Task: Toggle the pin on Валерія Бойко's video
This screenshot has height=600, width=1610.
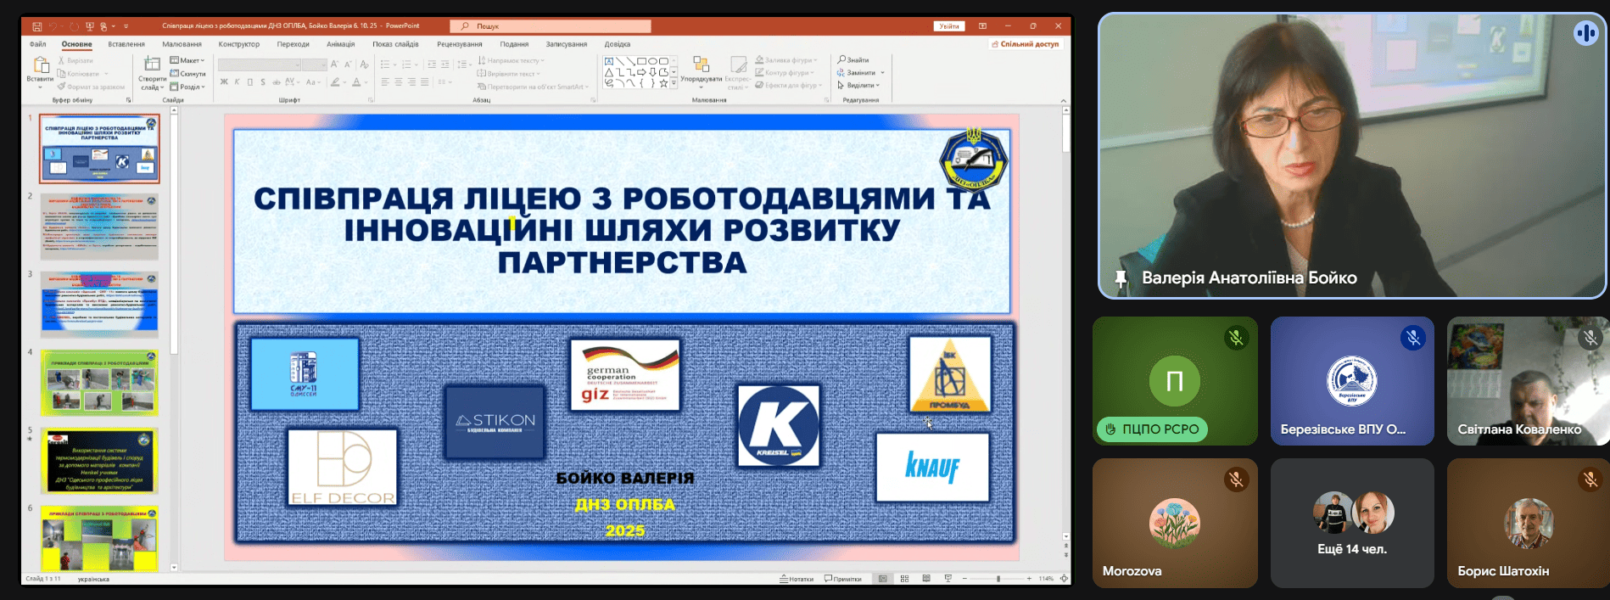Action: [1121, 278]
